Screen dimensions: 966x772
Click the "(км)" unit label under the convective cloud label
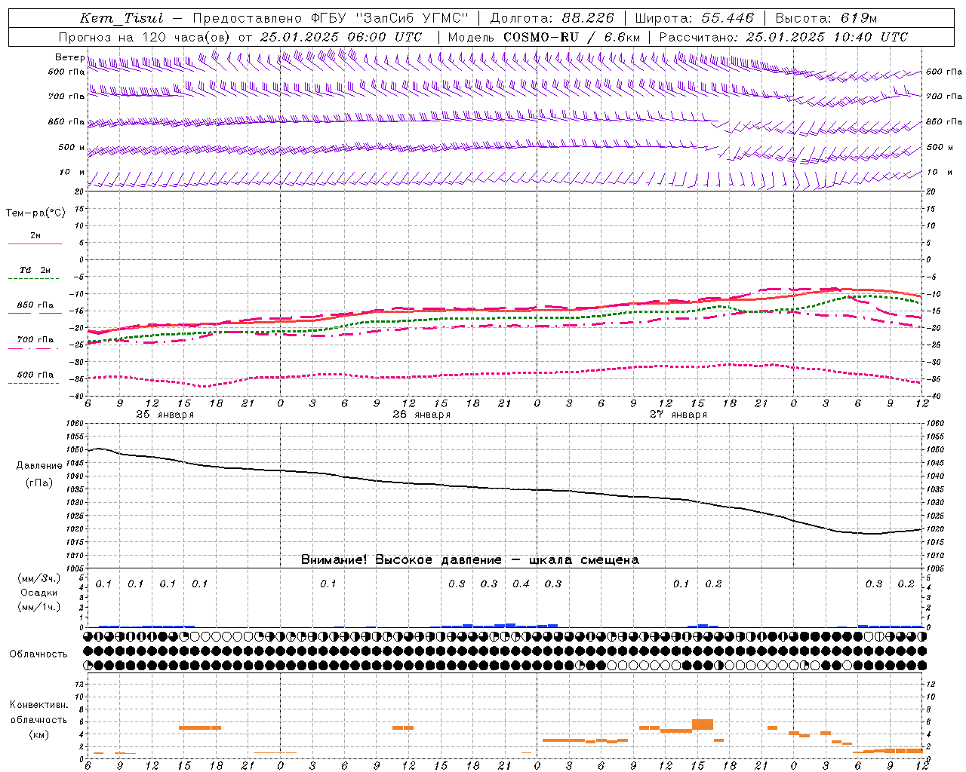38,734
